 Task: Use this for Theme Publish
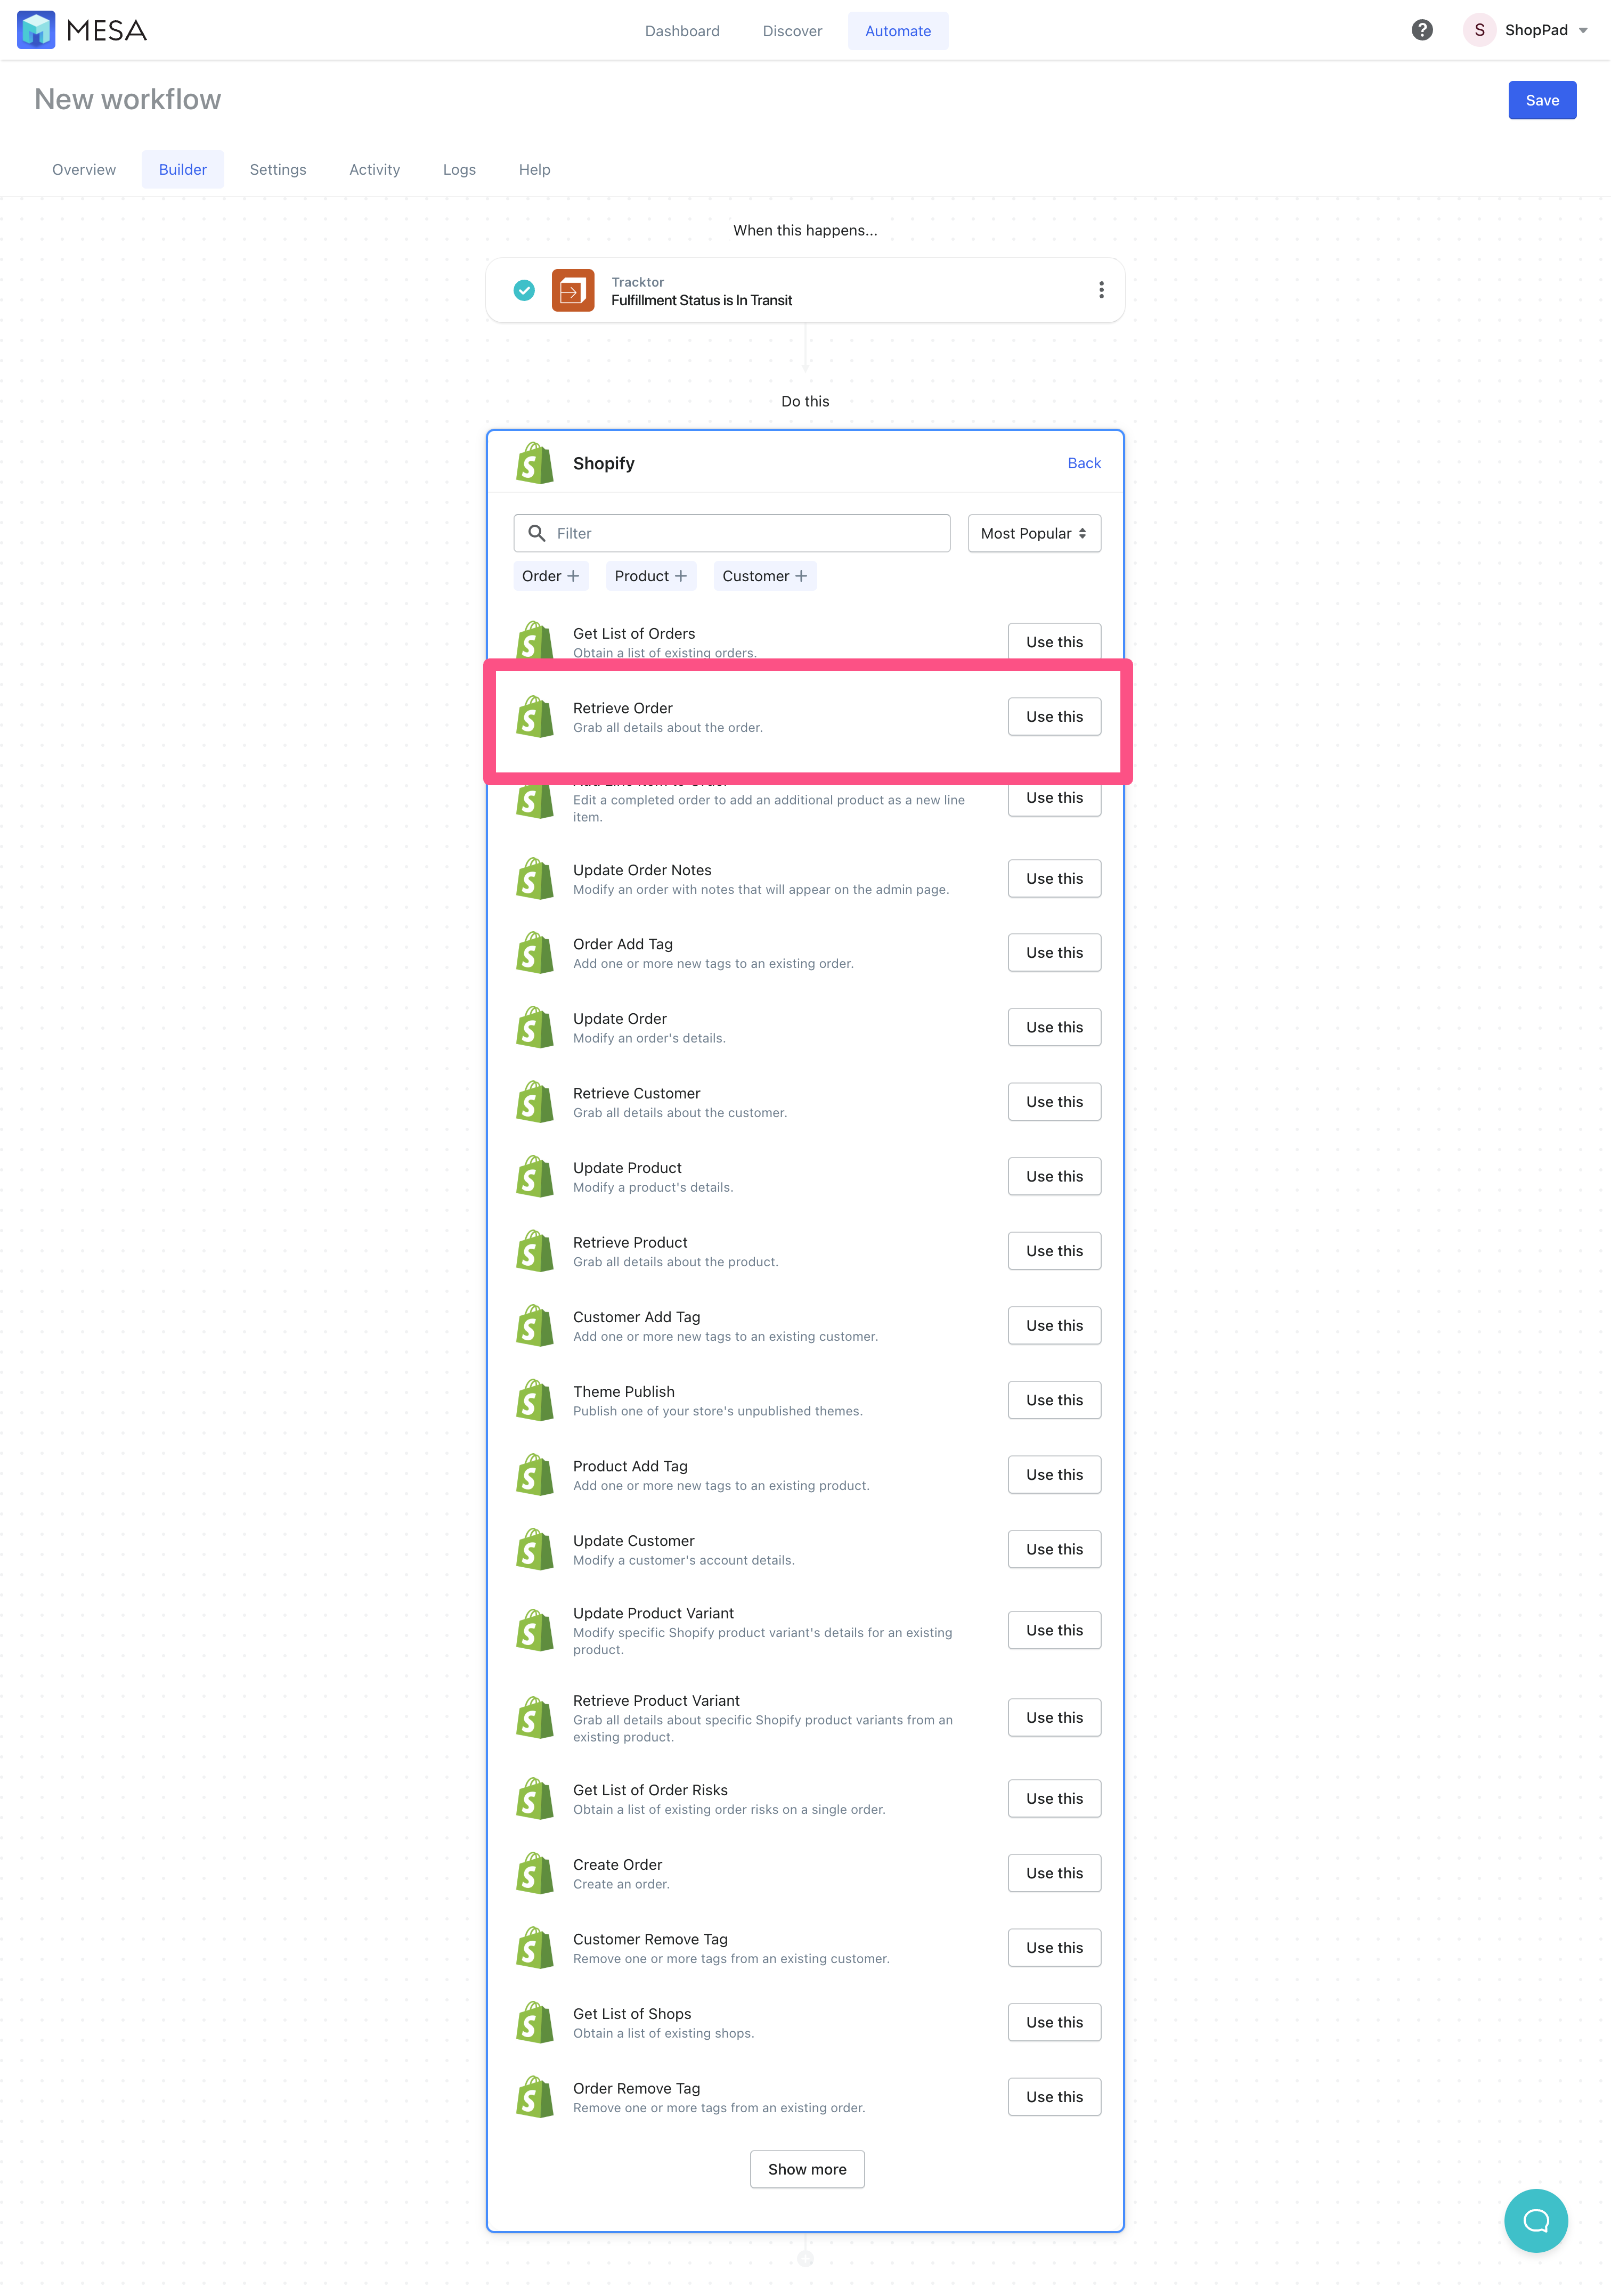click(1054, 1400)
